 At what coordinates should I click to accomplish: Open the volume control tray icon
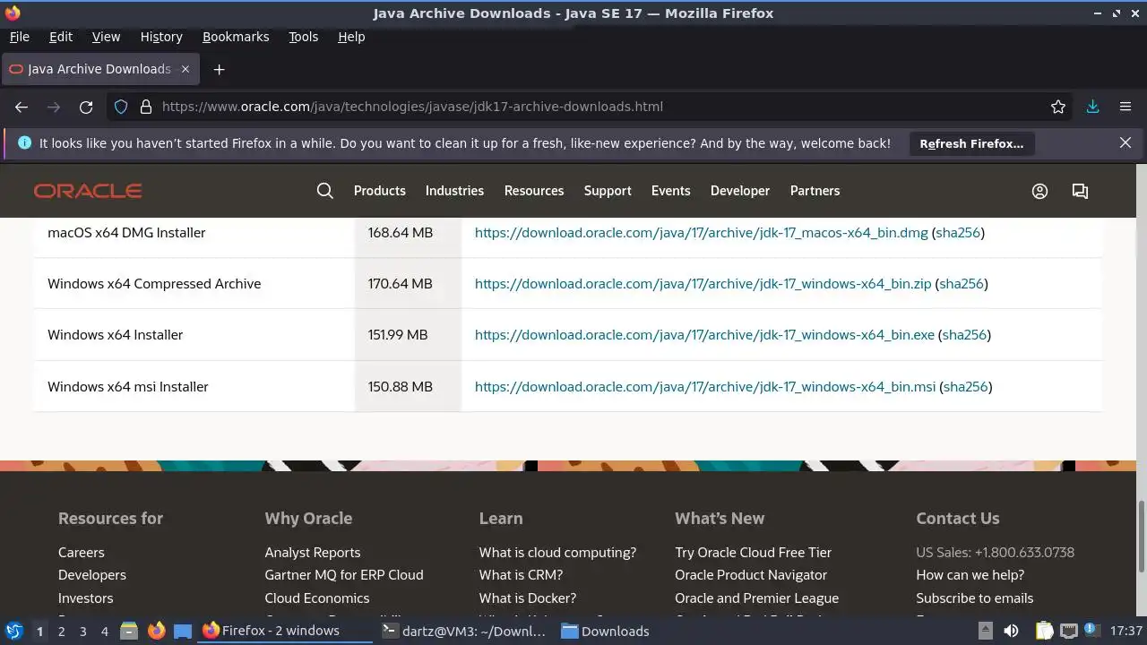1011,631
